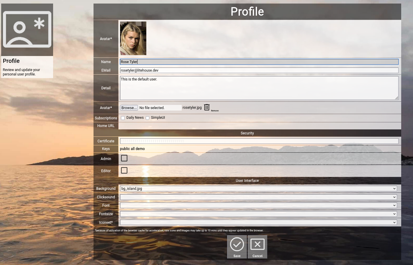Image resolution: width=413 pixels, height=265 pixels.
Task: Check the Admin checkbox
Action: point(124,158)
